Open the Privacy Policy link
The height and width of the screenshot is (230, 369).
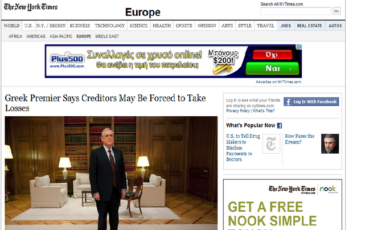(x=238, y=111)
